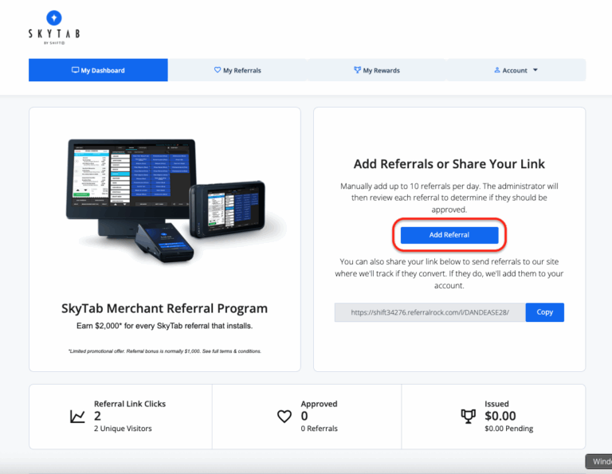The image size is (612, 474).
Task: Click the Add Referral button
Action: coord(449,235)
